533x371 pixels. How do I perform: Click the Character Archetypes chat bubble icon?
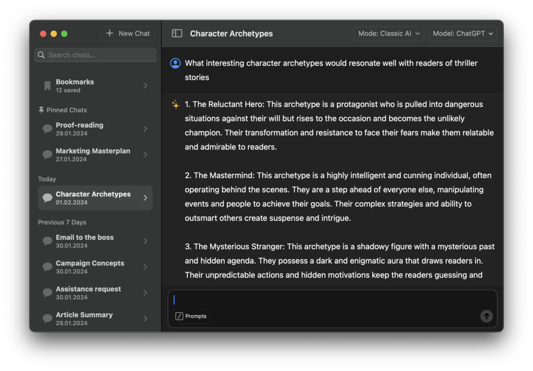47,198
